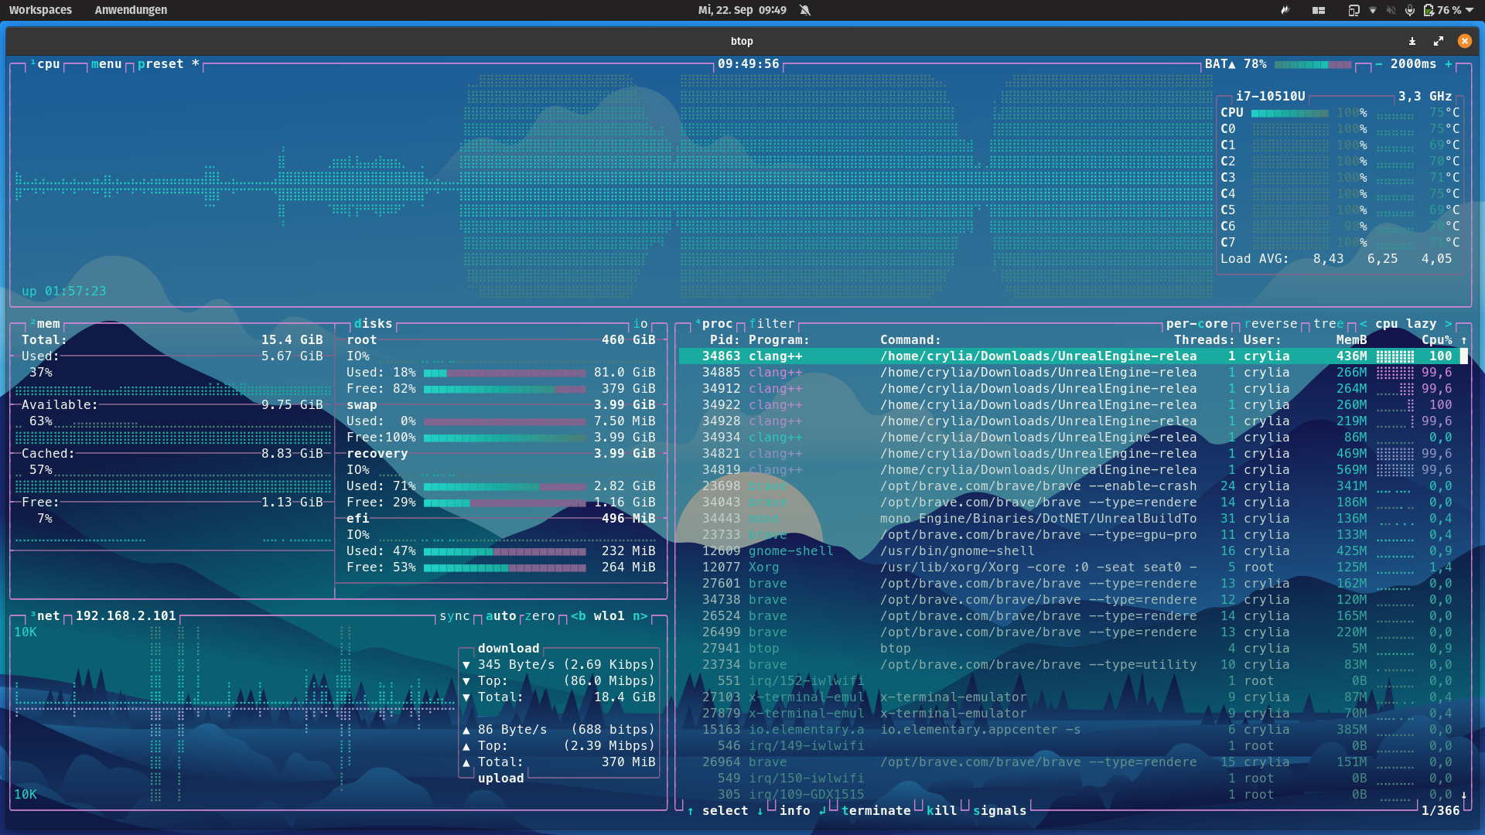
Task: Click the select down arrow
Action: pos(760,811)
